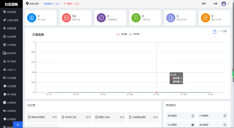Screen dimensions: 234x128
Task: Click the 待发货订单 document icon at top
Action: tap(171, 18)
